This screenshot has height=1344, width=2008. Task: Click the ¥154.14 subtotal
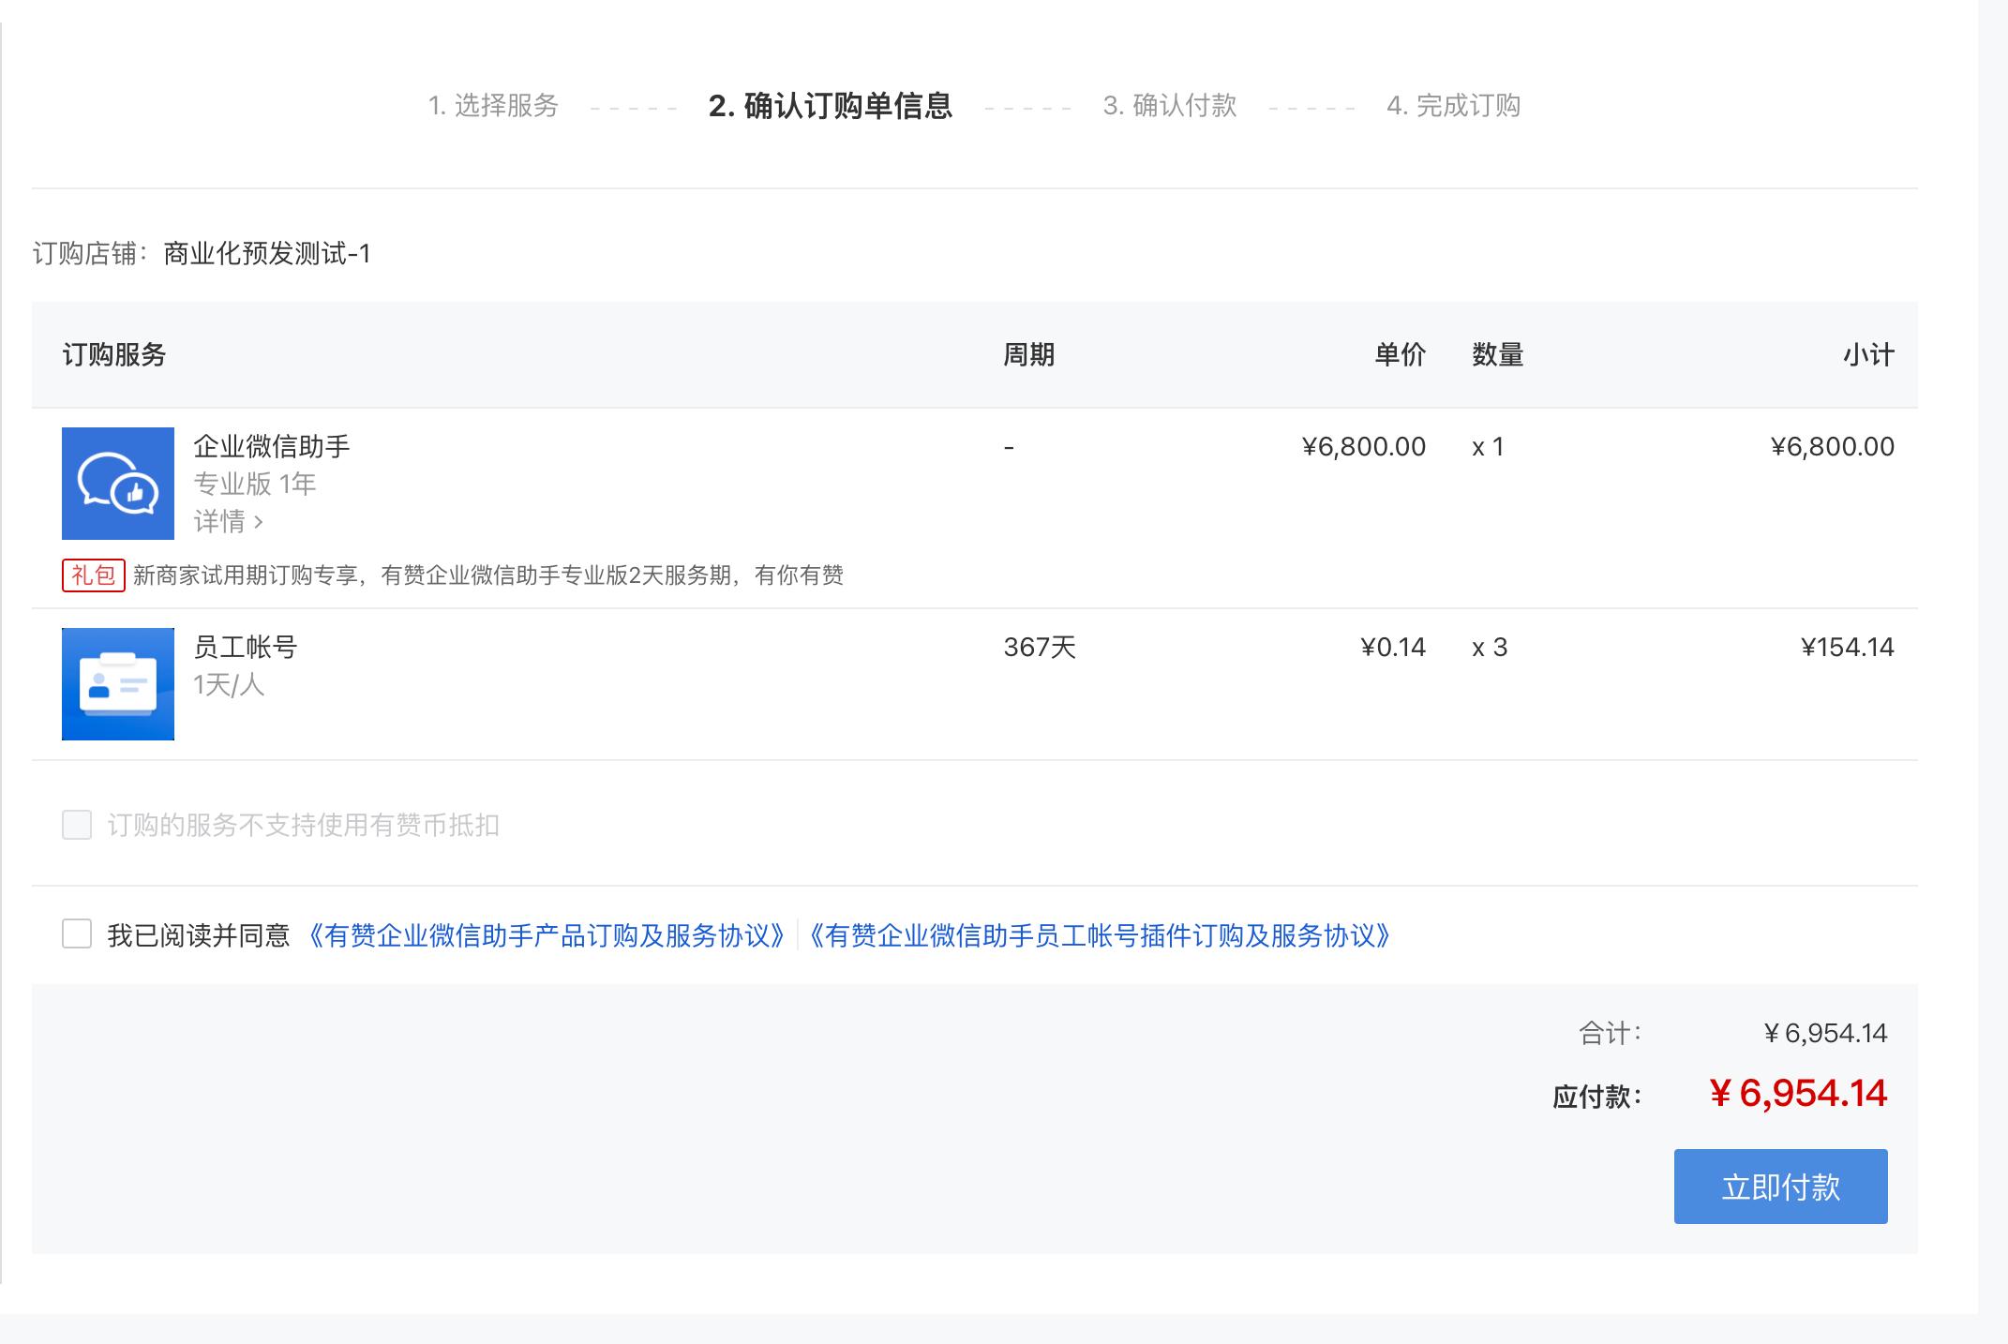(x=1848, y=648)
